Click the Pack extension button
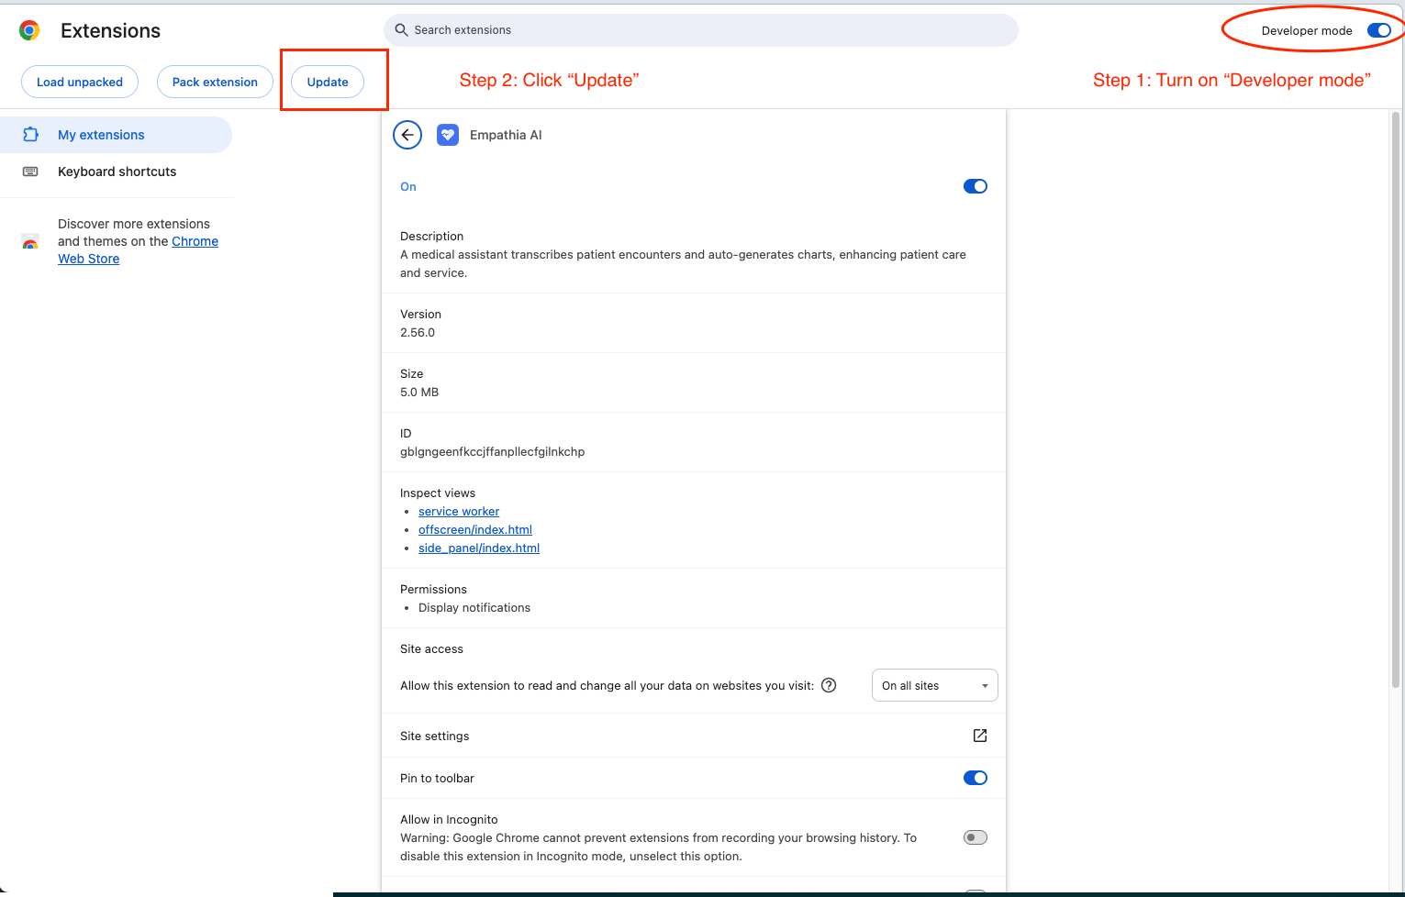Screen dimensions: 1405x897 click(x=215, y=82)
